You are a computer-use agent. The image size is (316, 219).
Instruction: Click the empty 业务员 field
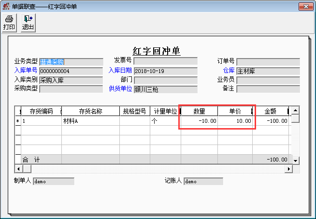(268, 80)
